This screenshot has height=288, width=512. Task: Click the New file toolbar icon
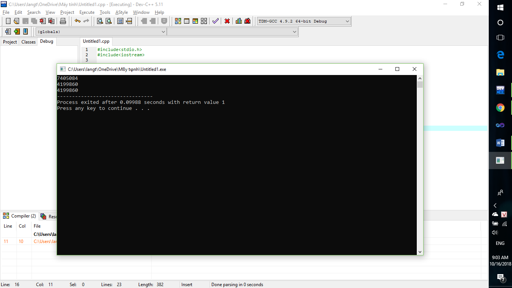[8, 21]
